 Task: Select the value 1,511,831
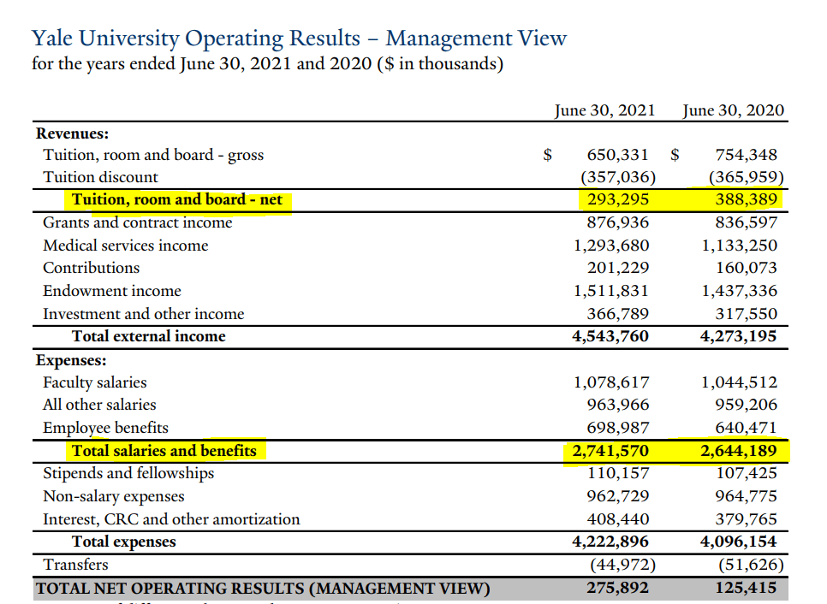point(612,291)
